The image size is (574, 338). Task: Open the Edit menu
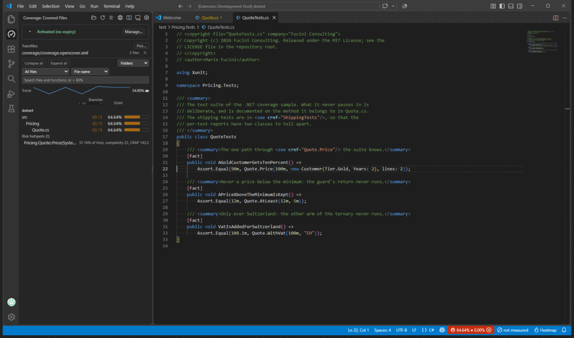point(33,6)
